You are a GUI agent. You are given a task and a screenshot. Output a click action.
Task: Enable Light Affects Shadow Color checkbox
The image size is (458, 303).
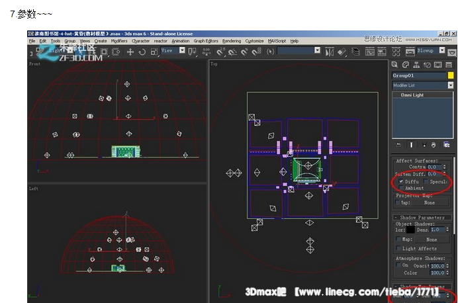(398, 248)
